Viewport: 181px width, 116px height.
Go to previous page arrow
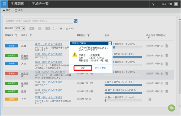32,28
